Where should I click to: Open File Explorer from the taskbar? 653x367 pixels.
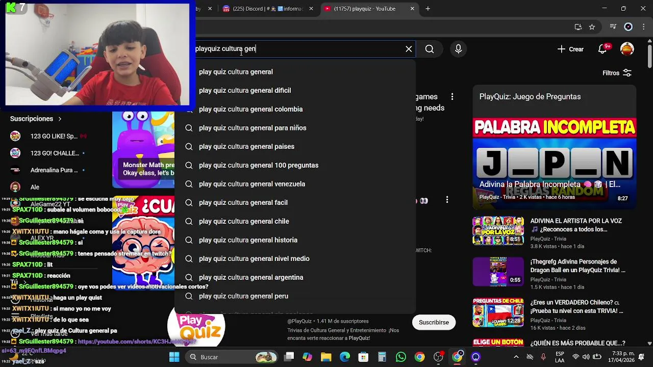click(x=326, y=357)
